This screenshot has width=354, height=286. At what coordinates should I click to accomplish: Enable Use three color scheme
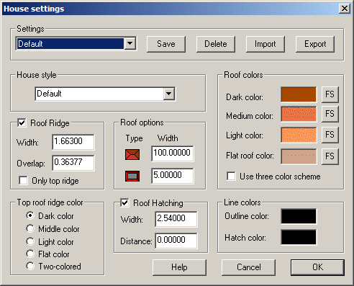pos(231,176)
